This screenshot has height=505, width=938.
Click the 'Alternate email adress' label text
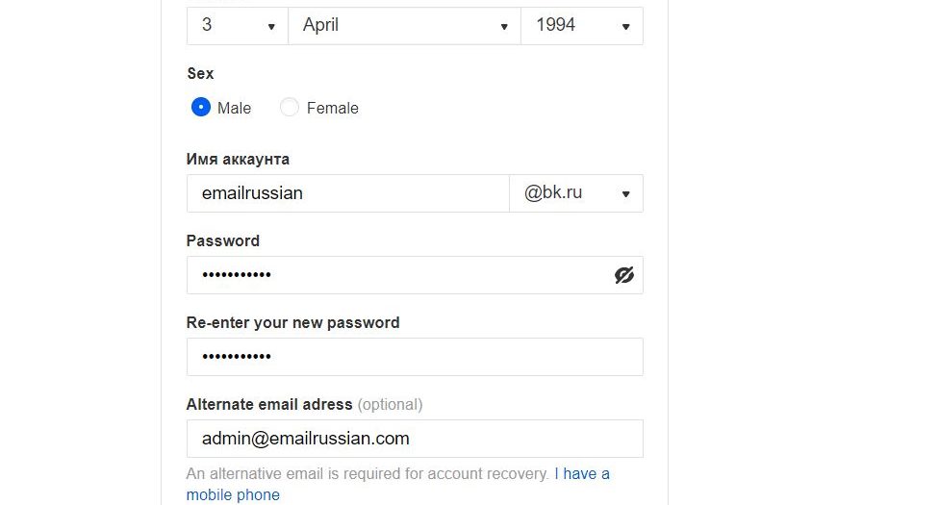[269, 404]
